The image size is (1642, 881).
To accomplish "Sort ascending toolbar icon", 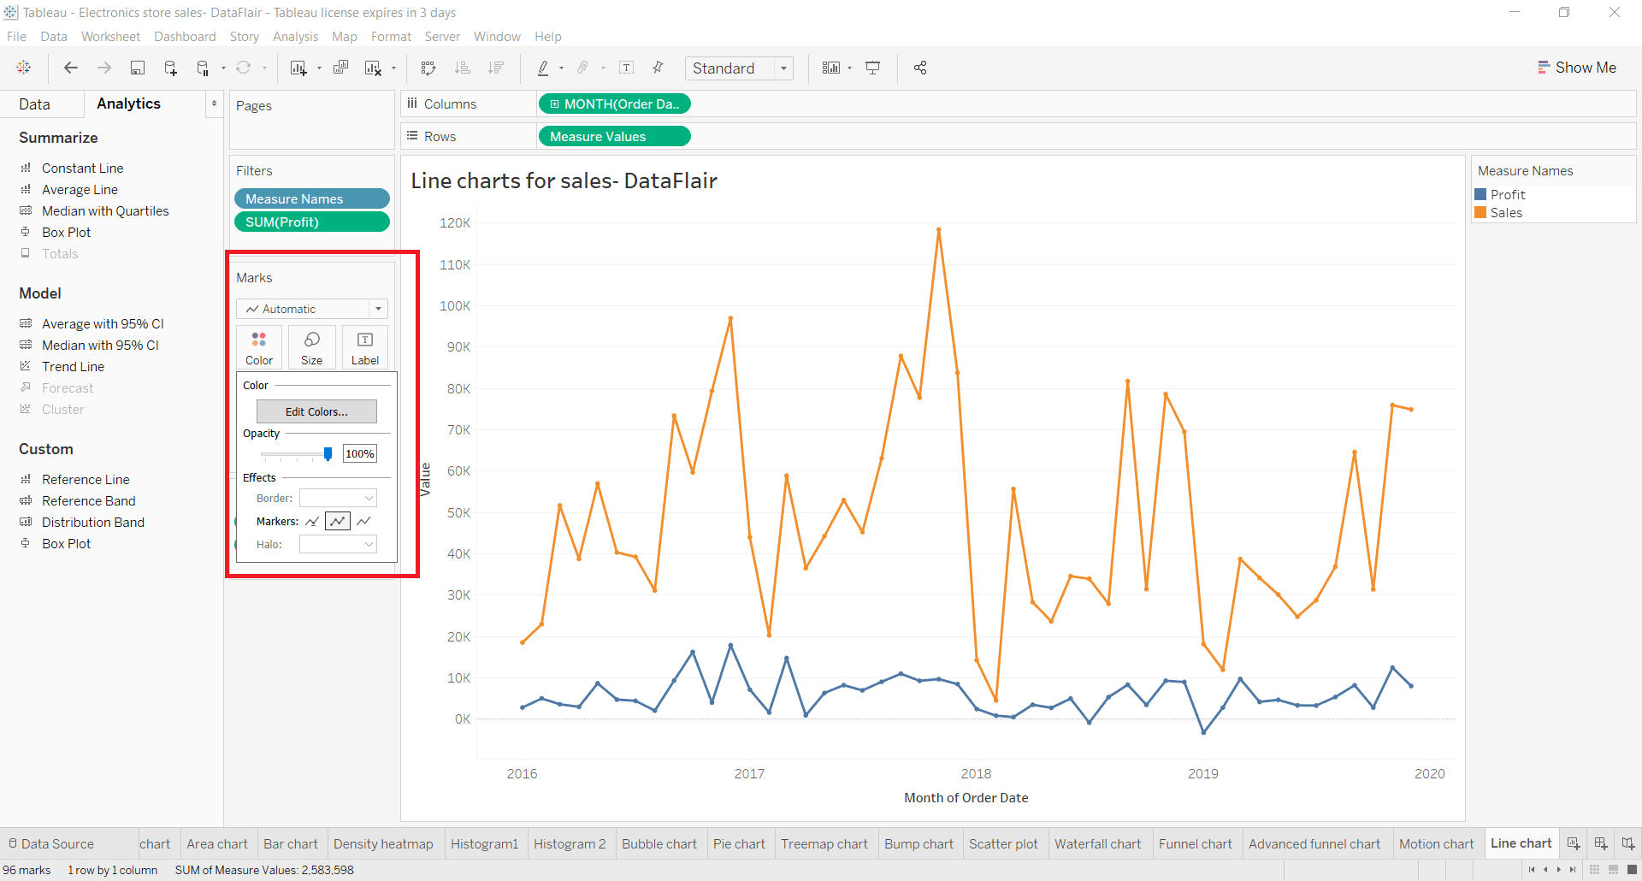I will (x=463, y=68).
